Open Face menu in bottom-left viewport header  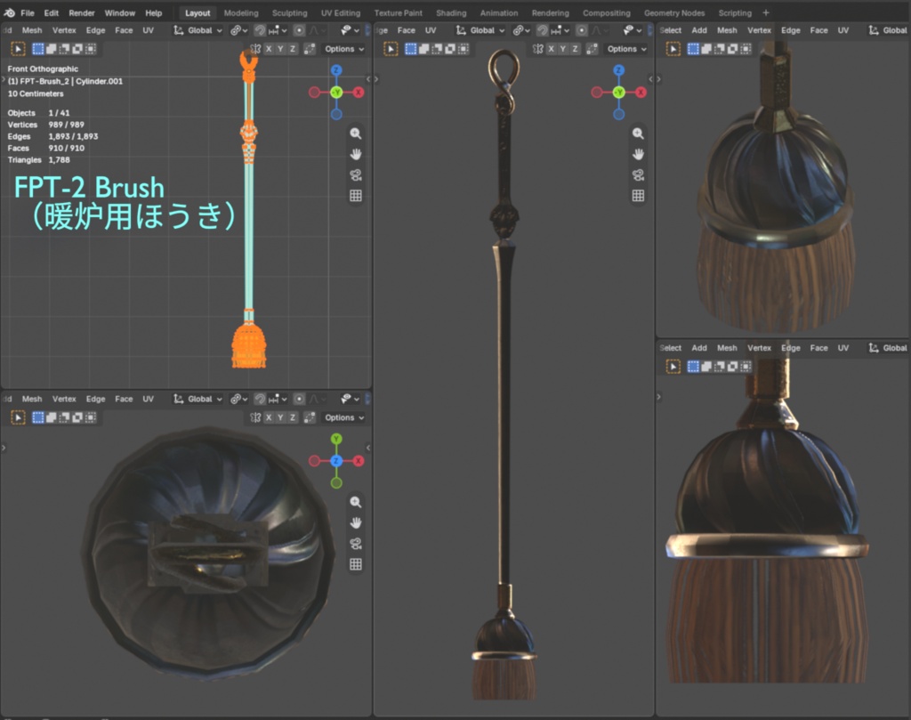(124, 399)
